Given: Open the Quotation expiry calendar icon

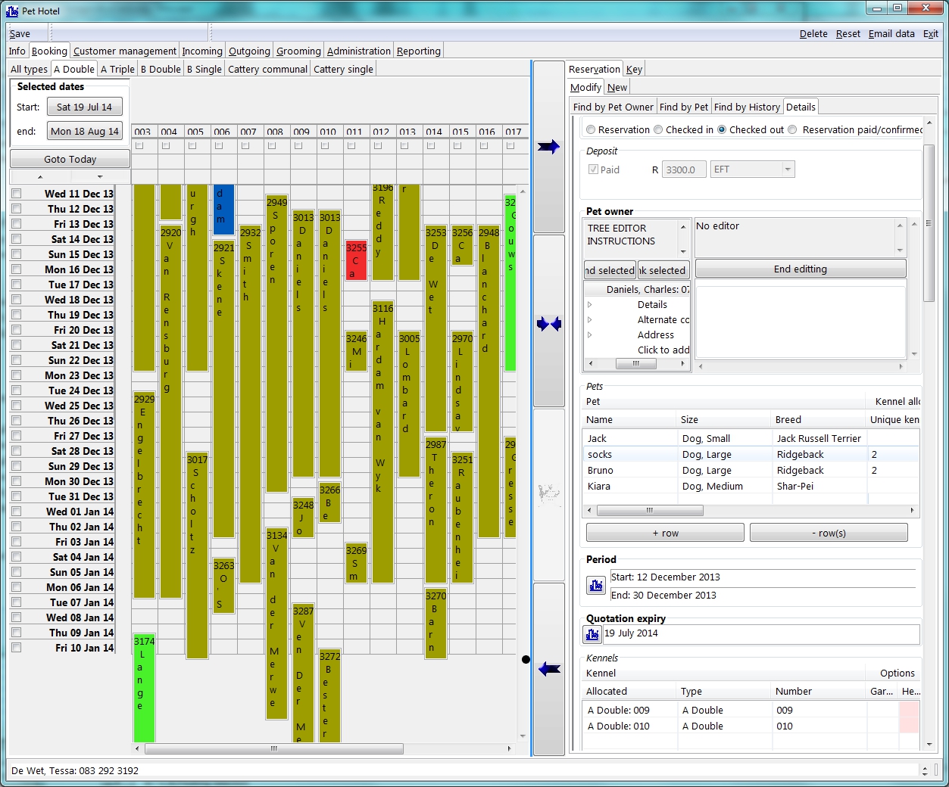Looking at the screenshot, I should coord(592,634).
